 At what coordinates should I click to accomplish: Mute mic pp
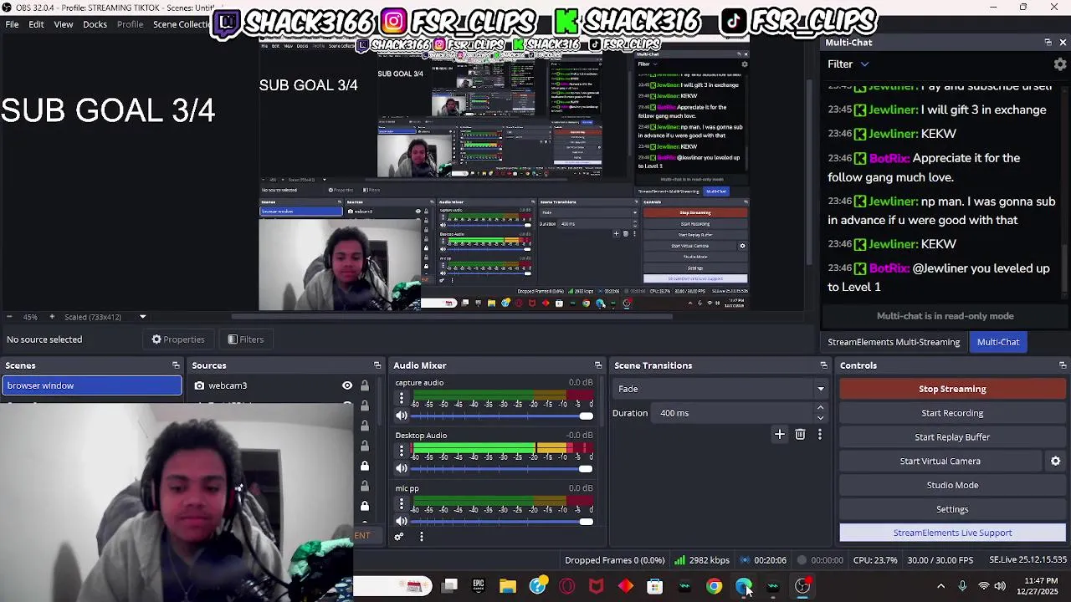coord(402,522)
